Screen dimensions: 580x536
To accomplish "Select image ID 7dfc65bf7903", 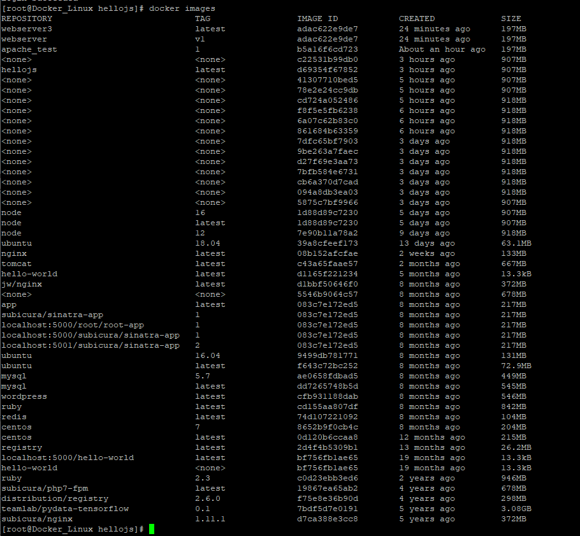I will point(328,141).
